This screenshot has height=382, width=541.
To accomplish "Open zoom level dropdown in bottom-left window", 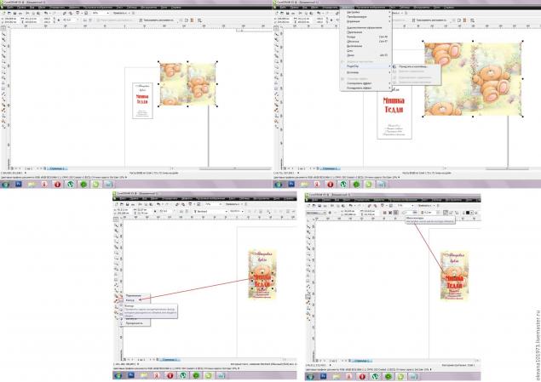I will [221, 204].
